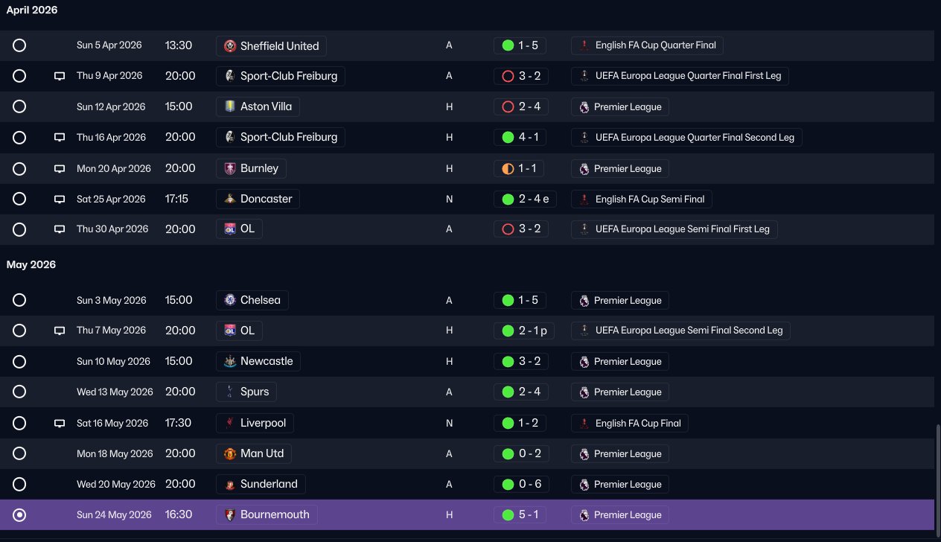Open the Sport-Club Freiburg away match team link
Screen dimensions: 941x542
[x=281, y=76]
